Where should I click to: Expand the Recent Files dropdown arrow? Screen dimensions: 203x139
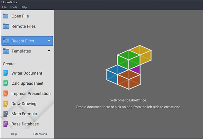pyautogui.click(x=49, y=41)
